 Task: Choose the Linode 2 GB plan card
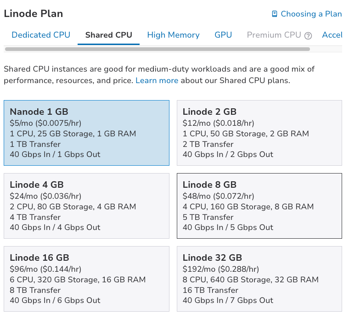(259, 133)
